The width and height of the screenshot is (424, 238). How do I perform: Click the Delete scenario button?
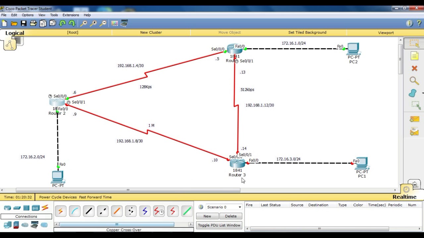[231, 216]
